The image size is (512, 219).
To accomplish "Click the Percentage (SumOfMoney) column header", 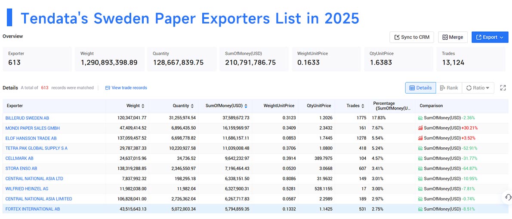I will (392, 106).
